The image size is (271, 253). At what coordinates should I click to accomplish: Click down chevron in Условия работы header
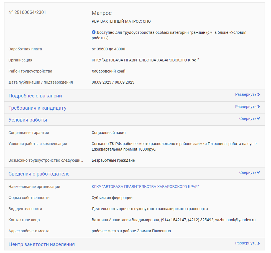[258, 118]
